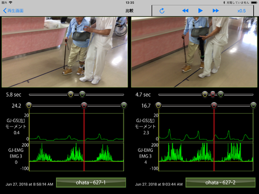Tap the 'Jun 27, 2018 at 9:03:44 AM' timestamp
Viewport: 259px width, 194px height.
tap(159, 184)
